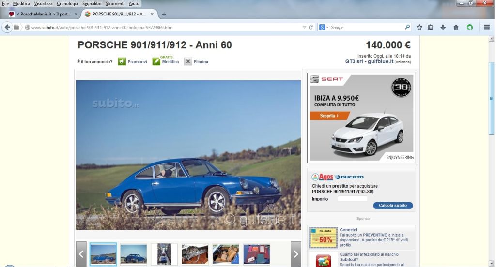The width and height of the screenshot is (496, 267).
Task: Go back with the browser back arrow
Action: click(x=7, y=27)
